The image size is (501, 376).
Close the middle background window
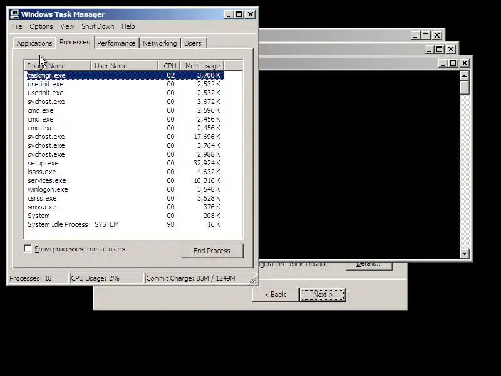click(451, 50)
